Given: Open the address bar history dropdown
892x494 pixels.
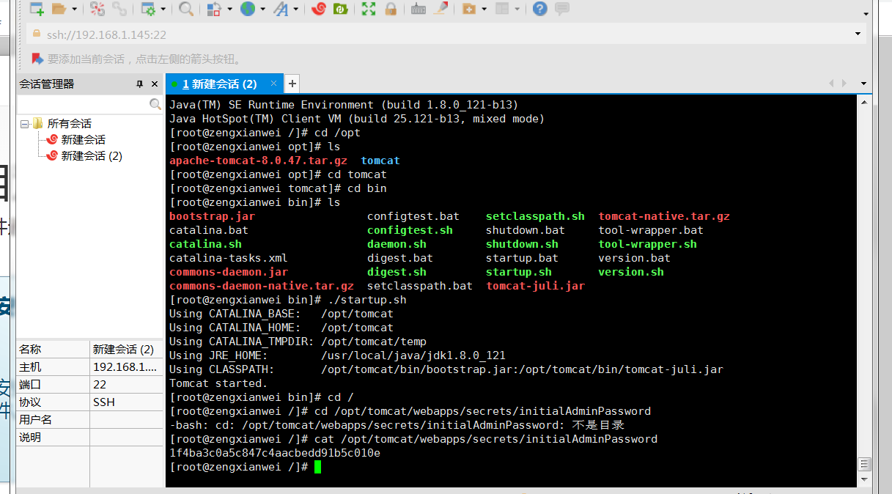Looking at the screenshot, I should click(x=858, y=34).
